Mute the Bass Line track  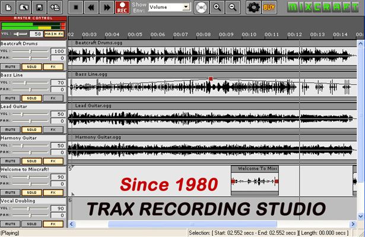[x=10, y=98]
